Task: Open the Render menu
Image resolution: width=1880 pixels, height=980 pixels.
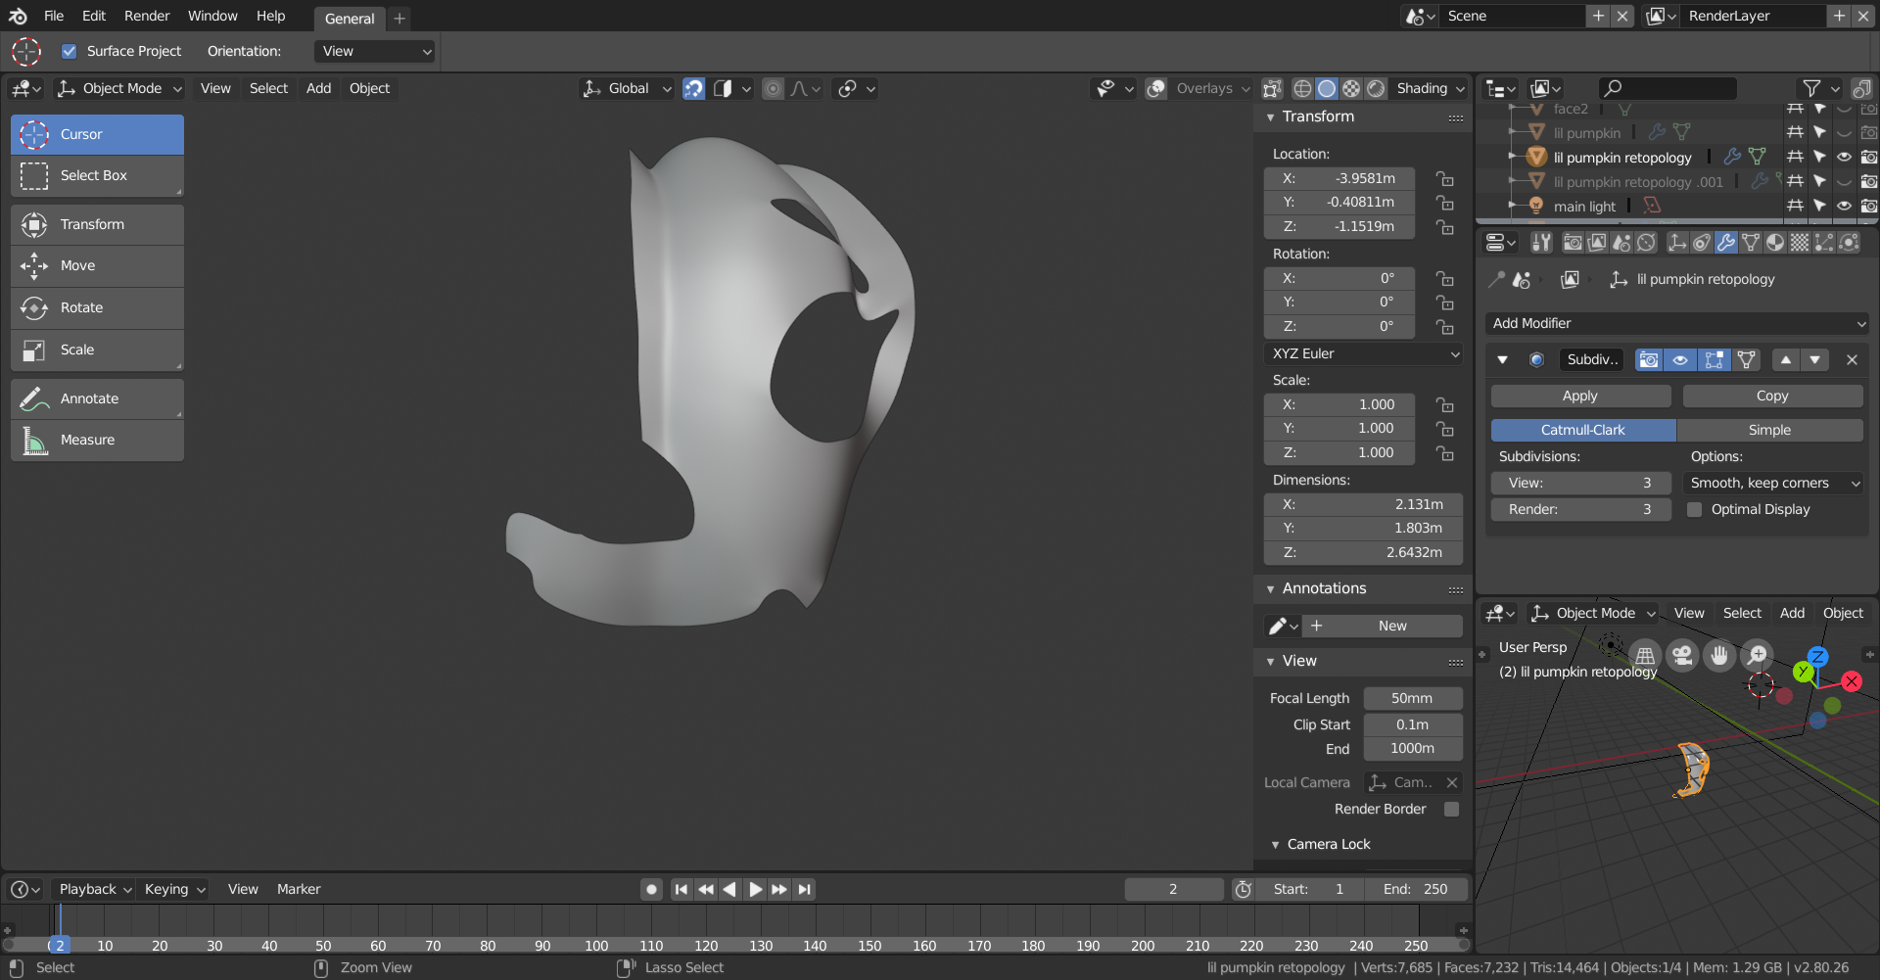Action: click(x=147, y=16)
